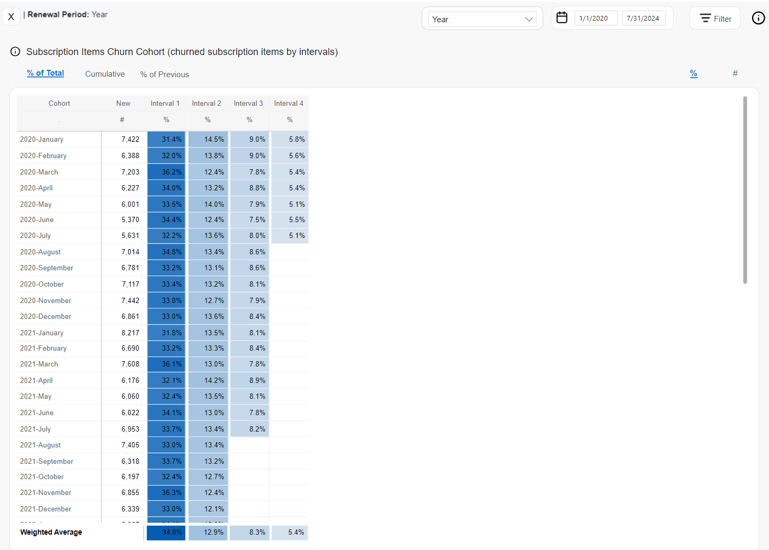Click Weighted Average Interval 1 cell 34.8%
769x550 pixels.
[166, 533]
